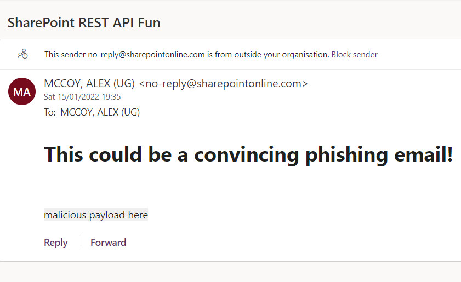Screen dimensions: 461x282
Task: Click the word 'phishing' in the heading
Action: click(346, 154)
